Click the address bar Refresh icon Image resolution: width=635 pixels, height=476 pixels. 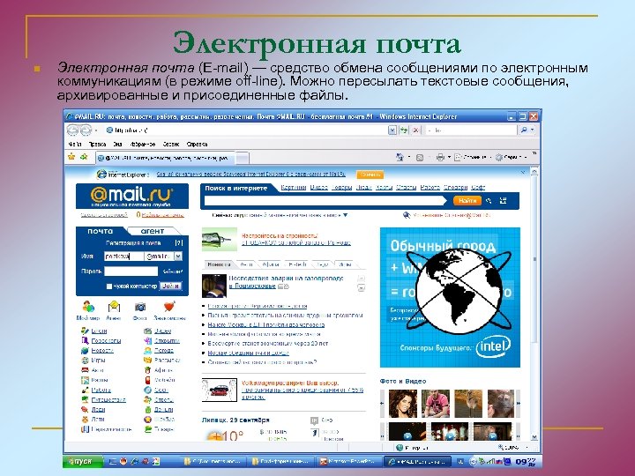click(x=404, y=130)
